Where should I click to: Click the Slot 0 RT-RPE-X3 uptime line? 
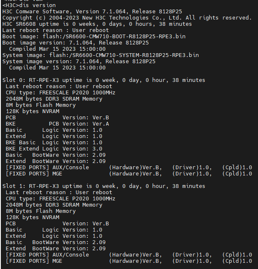tap(104, 80)
